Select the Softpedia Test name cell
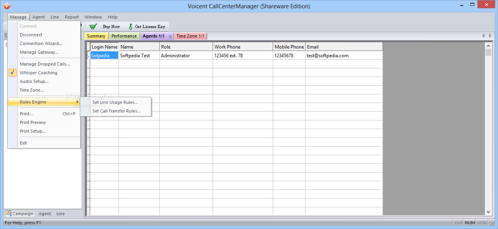Image resolution: width=498 pixels, height=229 pixels. pos(139,56)
